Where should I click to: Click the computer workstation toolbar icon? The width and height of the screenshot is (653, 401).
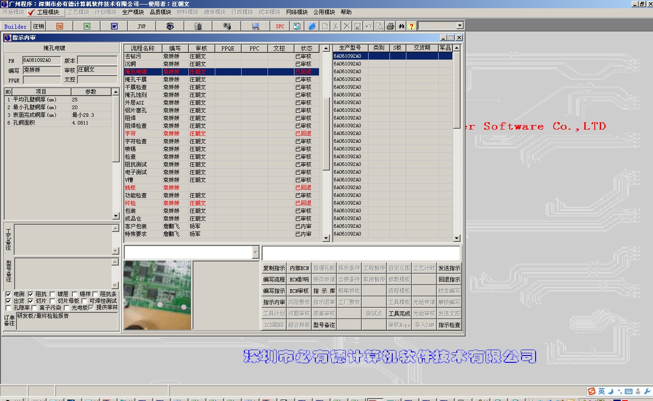point(256,26)
